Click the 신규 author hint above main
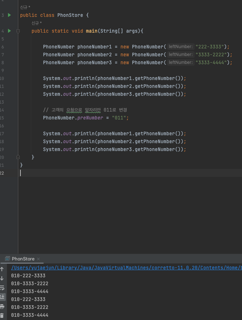Viewport: 242px width, 320px height. [37, 23]
